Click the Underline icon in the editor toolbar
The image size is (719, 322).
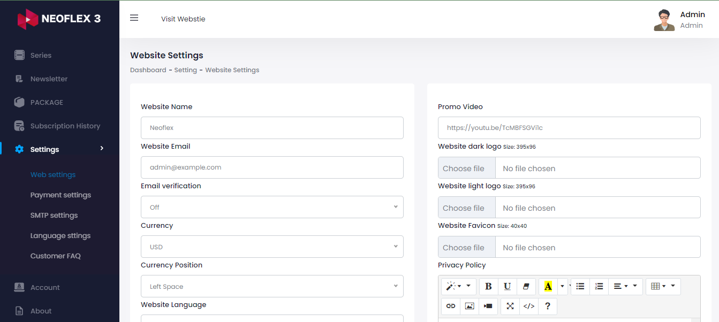507,286
